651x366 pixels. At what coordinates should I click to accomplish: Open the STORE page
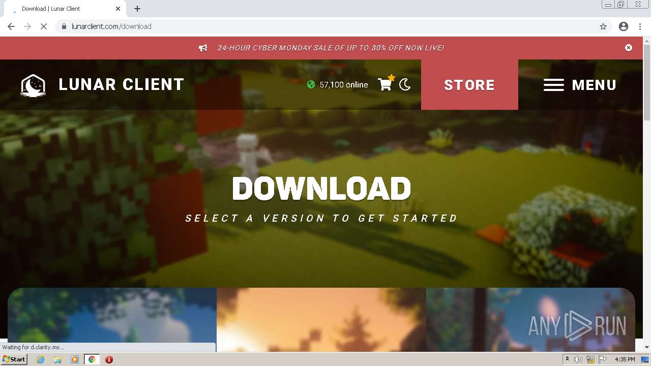[469, 84]
